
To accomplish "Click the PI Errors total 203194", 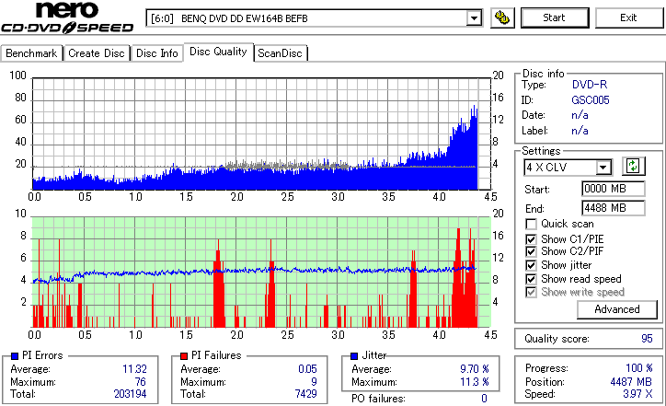I will click(x=130, y=394).
